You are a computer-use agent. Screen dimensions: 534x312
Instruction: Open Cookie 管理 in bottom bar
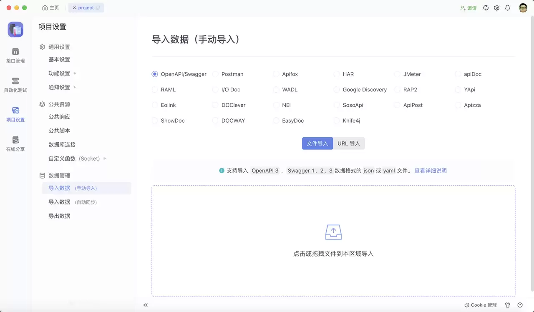481,305
